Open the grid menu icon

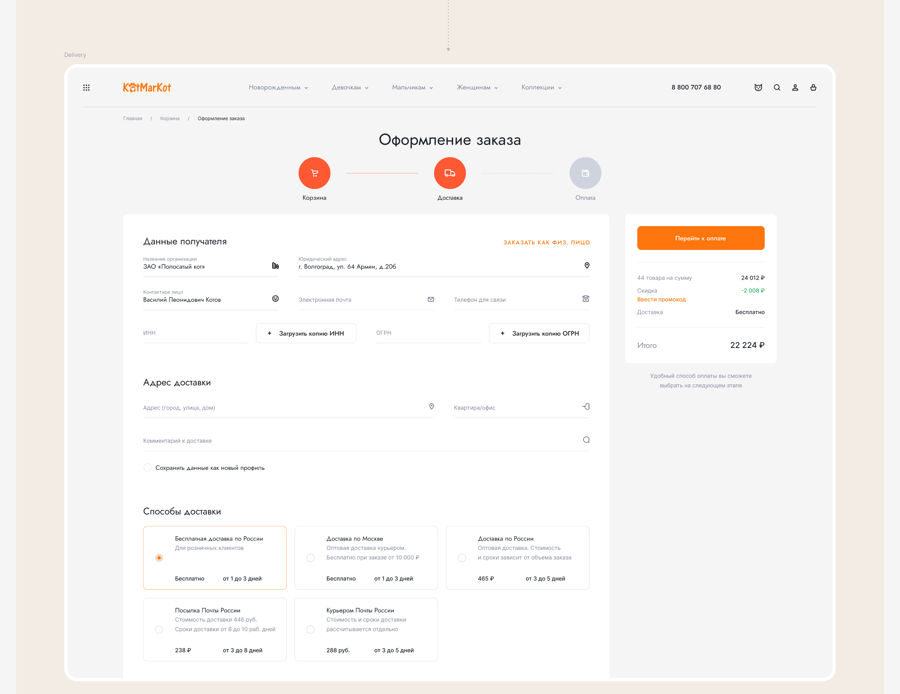(86, 87)
